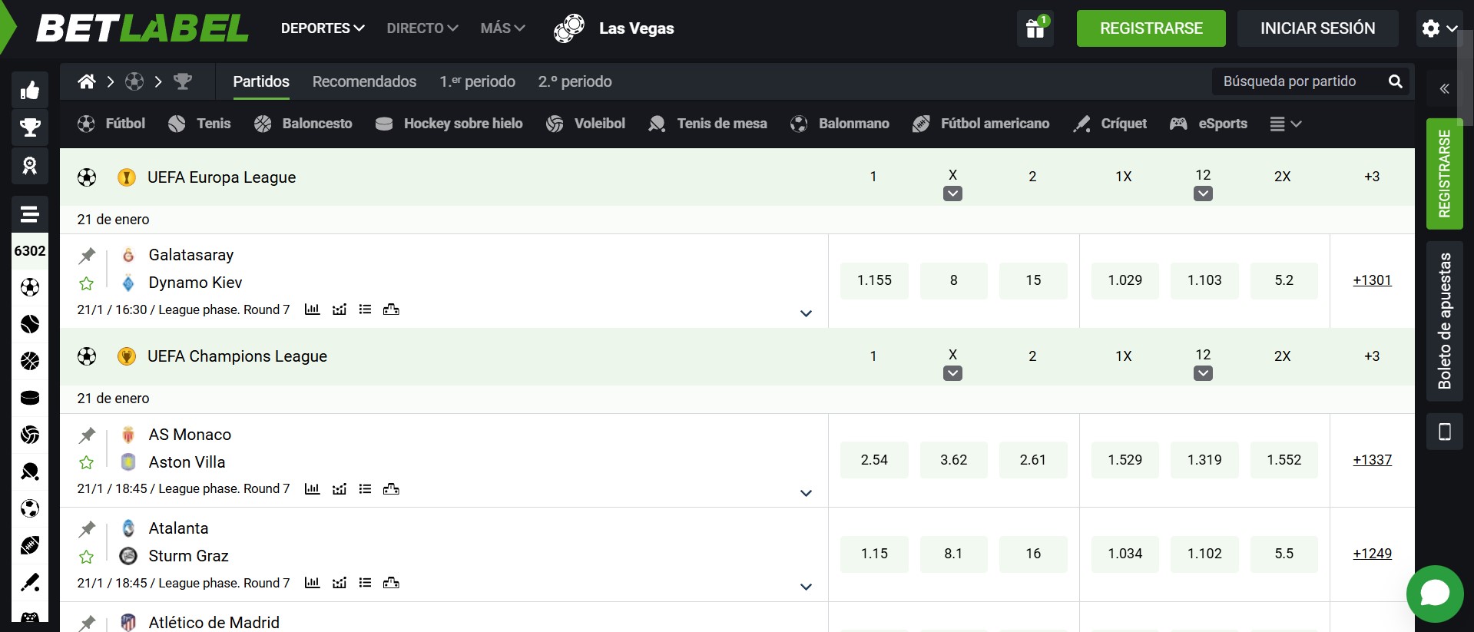
Task: Select odds 2.54 for AS Monaco win
Action: pyautogui.click(x=874, y=460)
